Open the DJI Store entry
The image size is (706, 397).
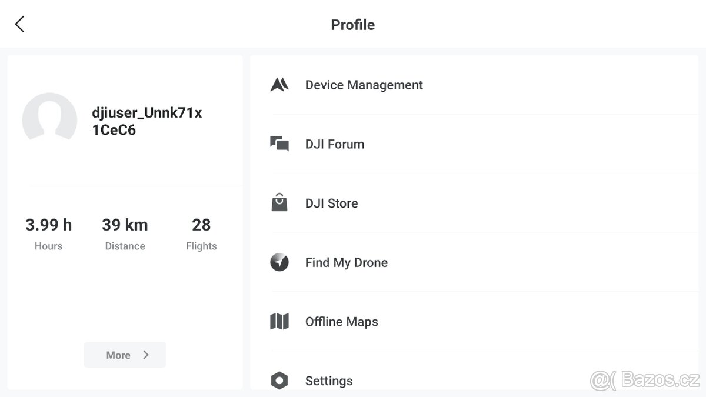[474, 203]
